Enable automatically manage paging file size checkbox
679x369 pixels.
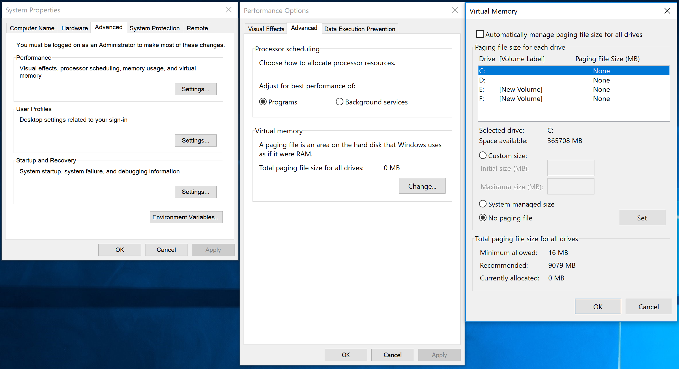[x=480, y=34]
